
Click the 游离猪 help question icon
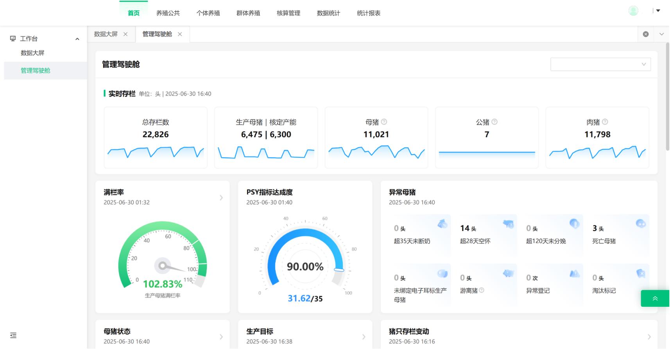click(x=482, y=290)
